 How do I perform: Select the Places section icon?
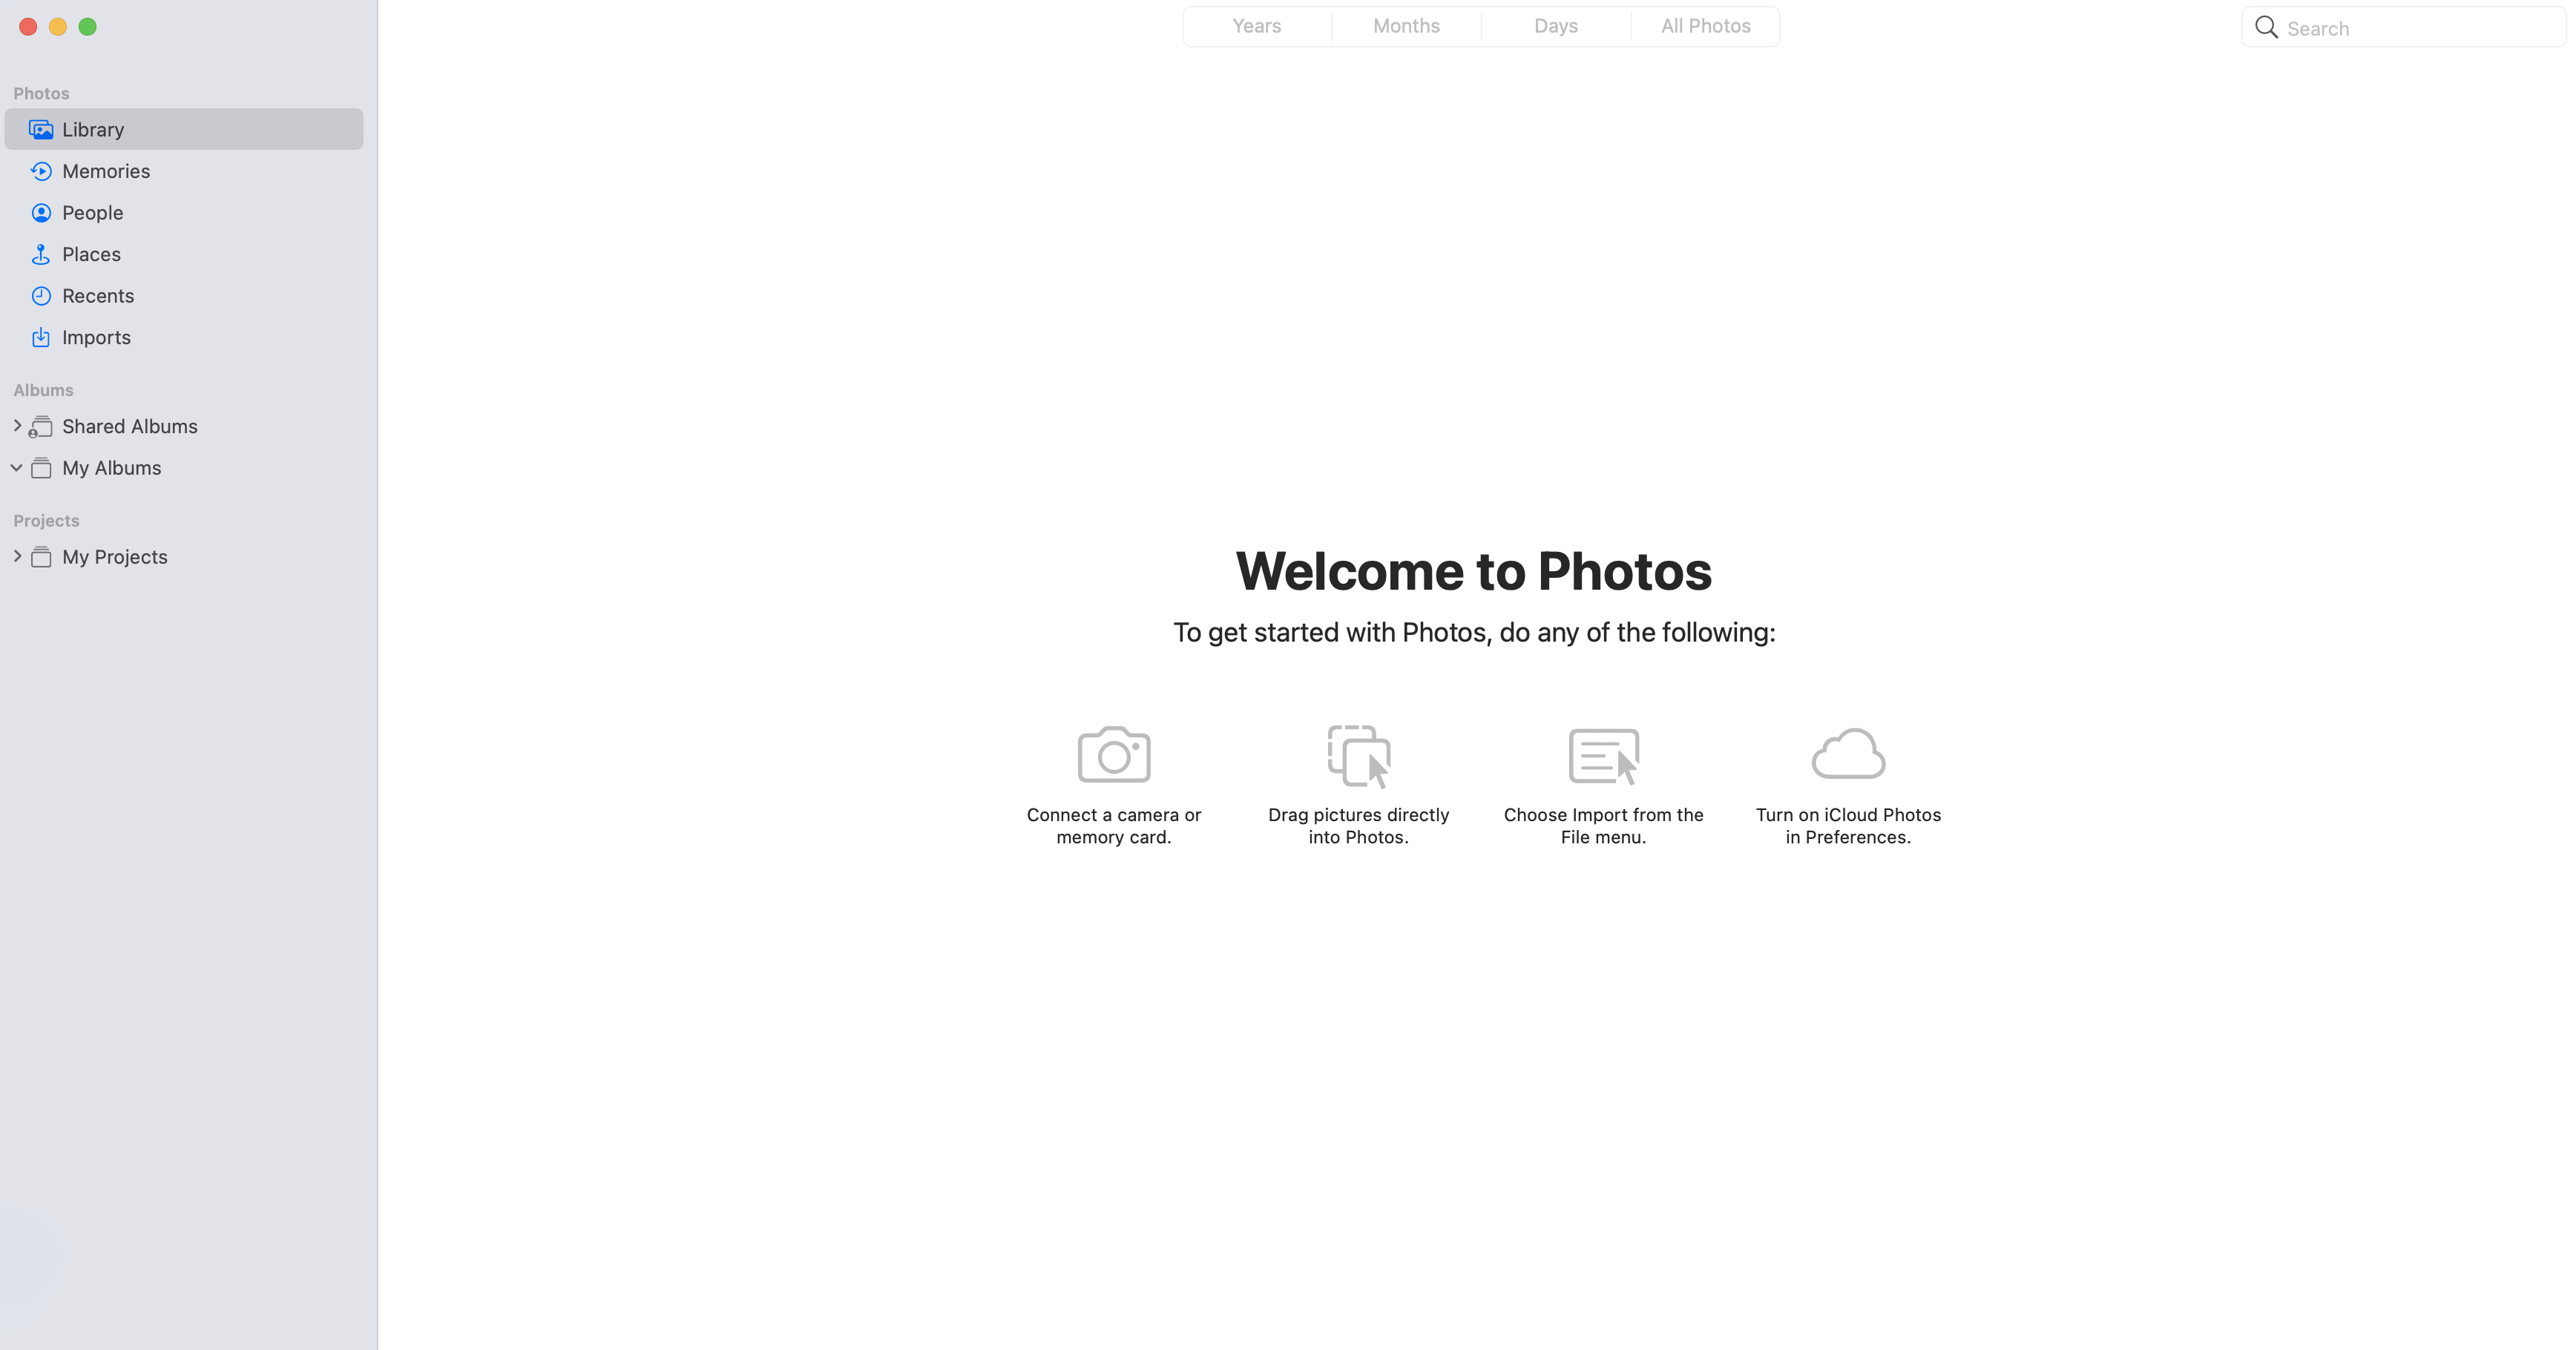(41, 254)
